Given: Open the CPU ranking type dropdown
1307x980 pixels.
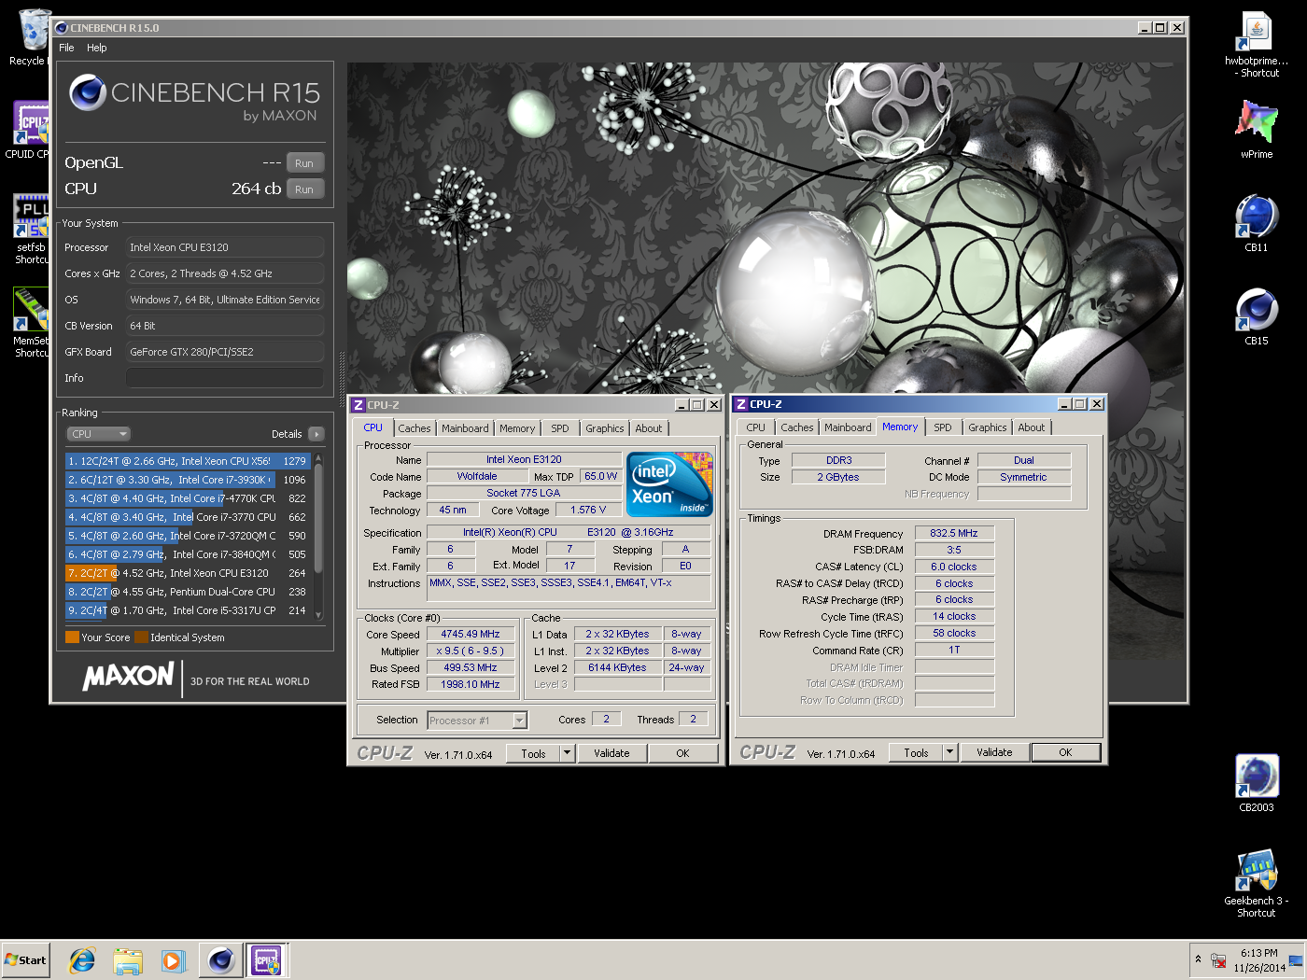Looking at the screenshot, I should 98,434.
